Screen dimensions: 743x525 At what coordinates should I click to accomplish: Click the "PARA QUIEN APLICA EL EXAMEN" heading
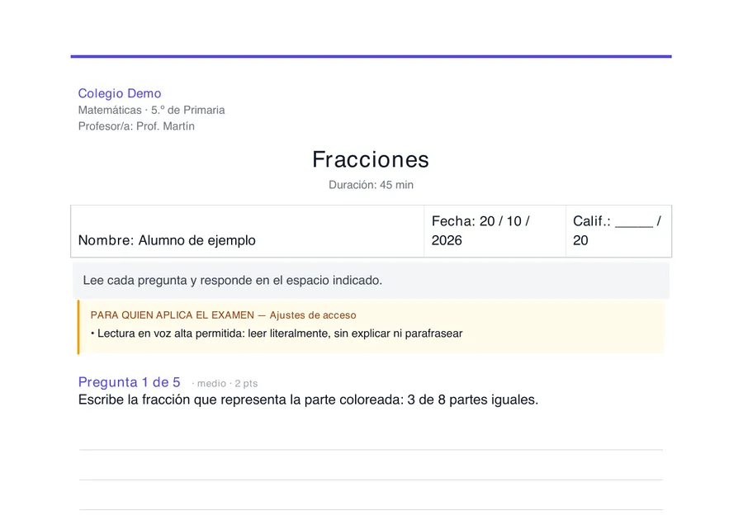[x=223, y=315]
